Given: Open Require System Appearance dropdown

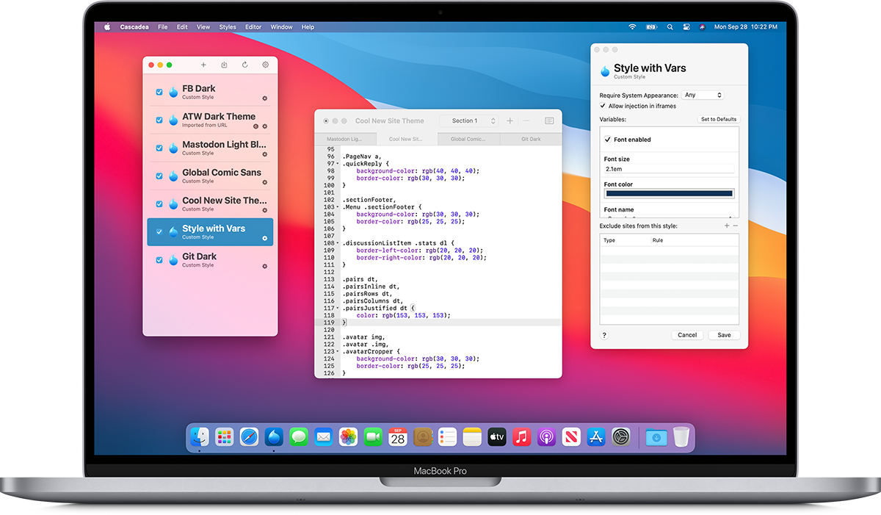Looking at the screenshot, I should coord(703,95).
